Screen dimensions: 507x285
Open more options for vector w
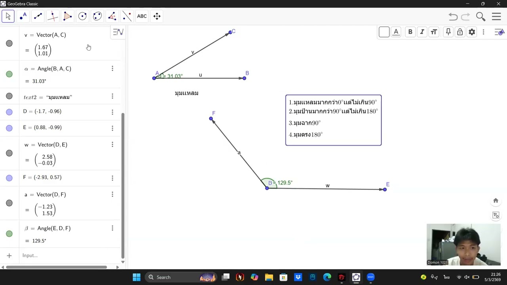(112, 144)
